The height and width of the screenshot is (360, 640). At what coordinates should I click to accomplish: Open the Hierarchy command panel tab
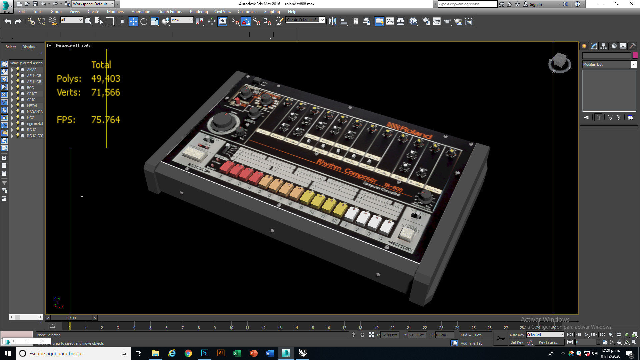pos(603,46)
